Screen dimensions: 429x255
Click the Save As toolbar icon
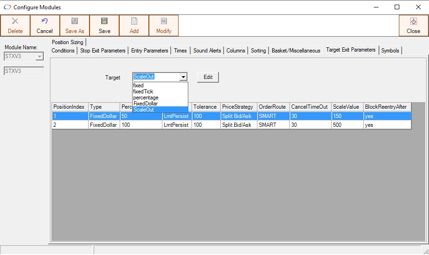(x=74, y=21)
